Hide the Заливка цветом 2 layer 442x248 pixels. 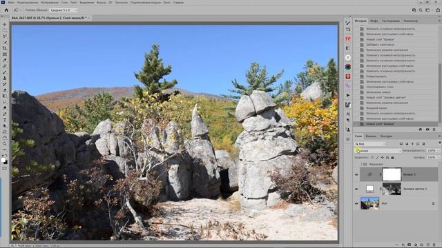pos(356,189)
